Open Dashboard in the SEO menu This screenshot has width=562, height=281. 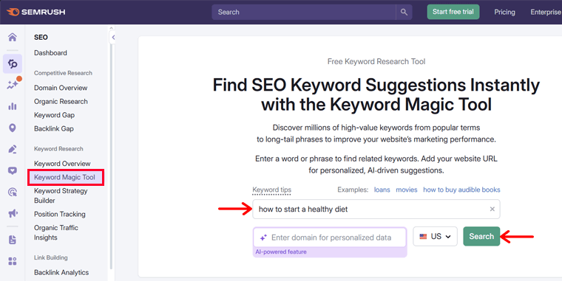[x=50, y=53]
